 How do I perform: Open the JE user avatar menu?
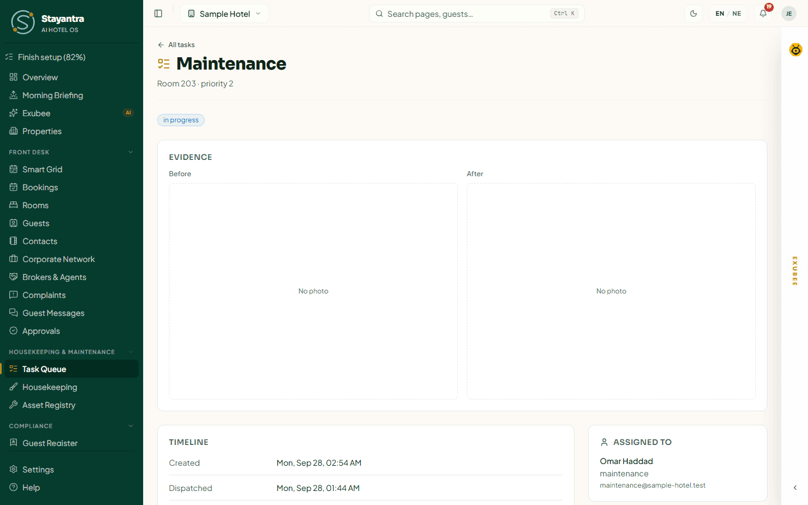tap(789, 13)
